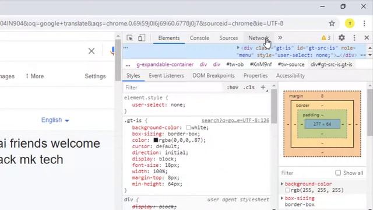This screenshot has height=210, width=373.
Task: Toggle the .cls class editor
Action: [249, 87]
